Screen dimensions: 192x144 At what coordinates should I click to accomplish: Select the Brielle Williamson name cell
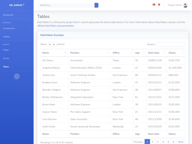click(54, 97)
